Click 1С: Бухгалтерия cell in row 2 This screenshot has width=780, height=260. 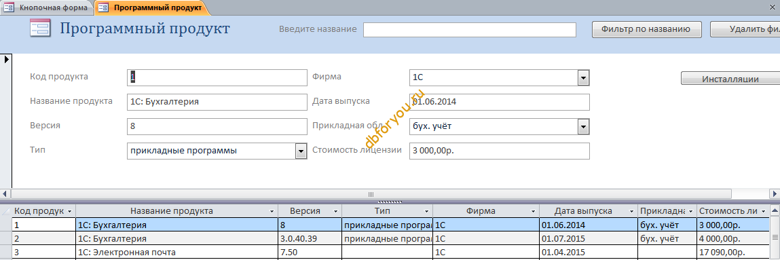(x=177, y=239)
